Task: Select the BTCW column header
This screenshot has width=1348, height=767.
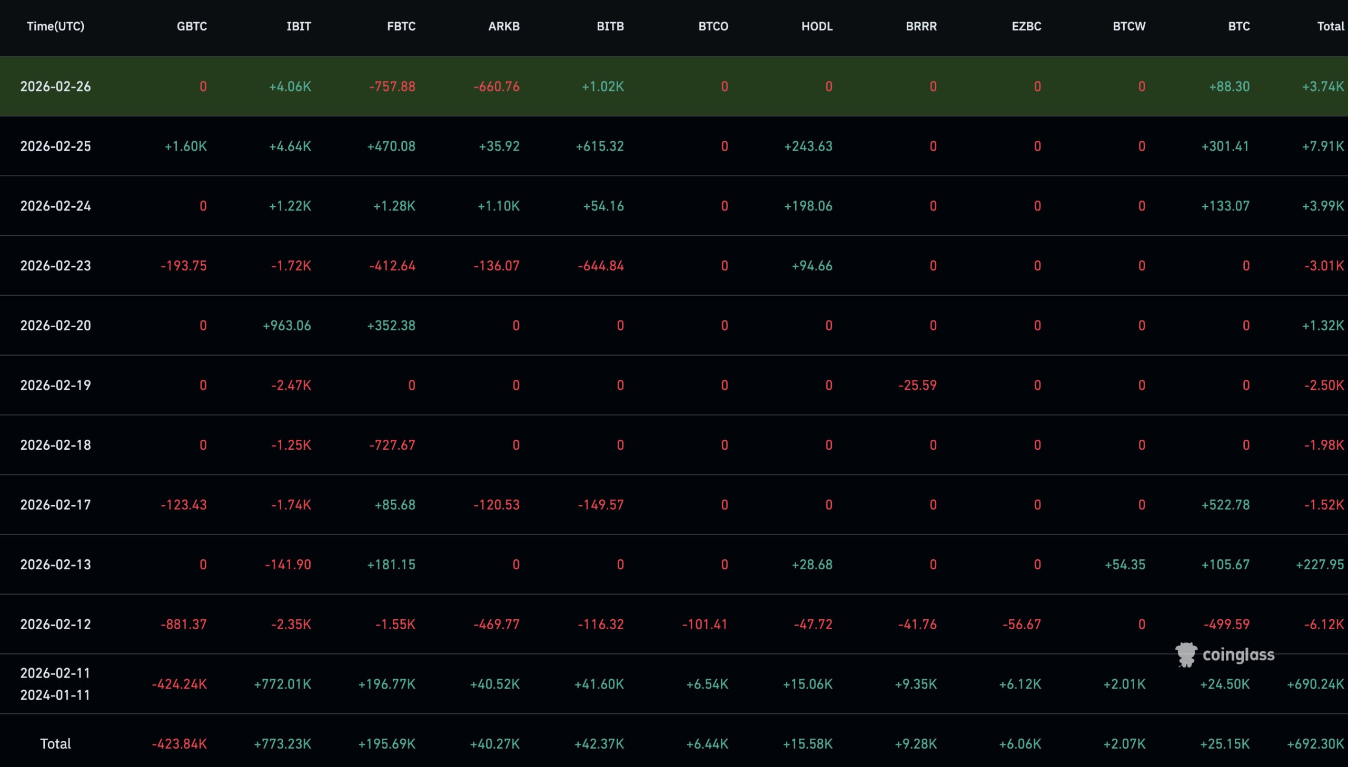Action: pyautogui.click(x=1129, y=26)
